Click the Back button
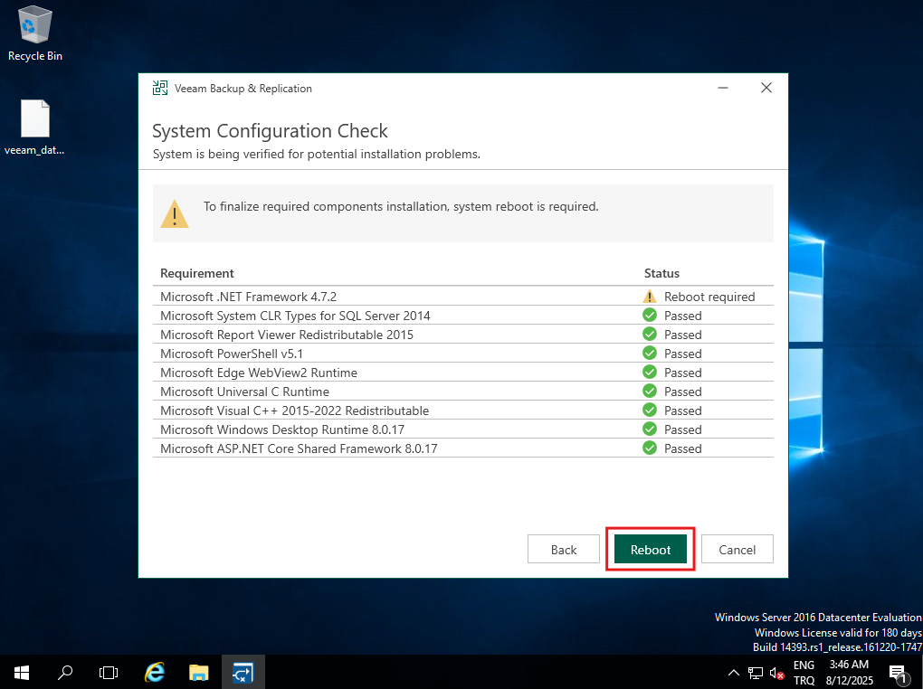The width and height of the screenshot is (923, 689). [x=564, y=549]
